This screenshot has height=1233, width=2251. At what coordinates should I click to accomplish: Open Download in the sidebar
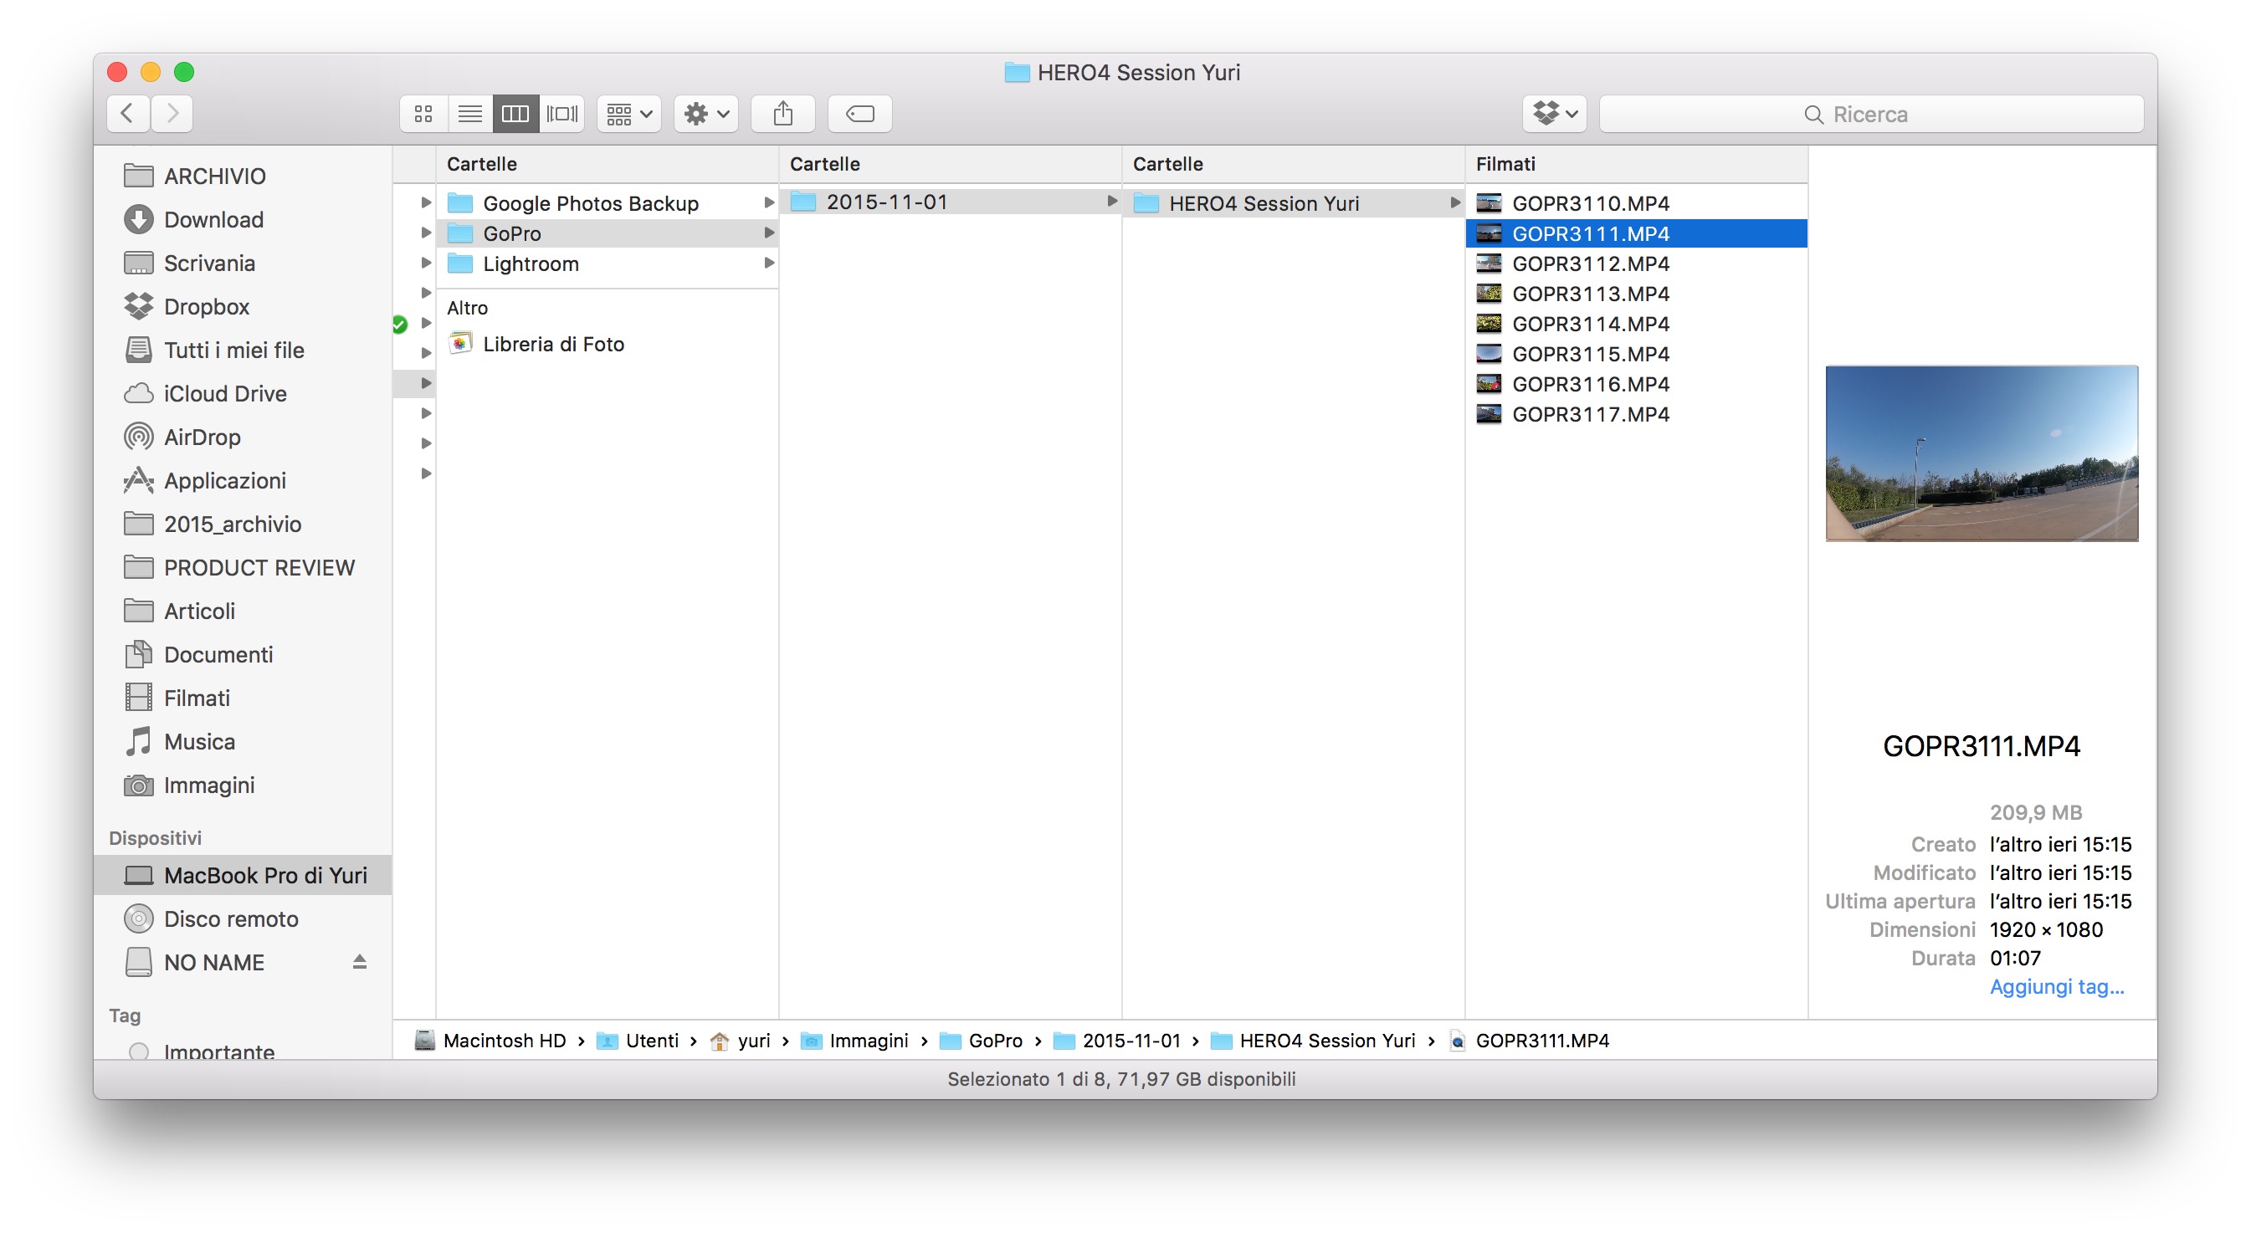(x=213, y=219)
